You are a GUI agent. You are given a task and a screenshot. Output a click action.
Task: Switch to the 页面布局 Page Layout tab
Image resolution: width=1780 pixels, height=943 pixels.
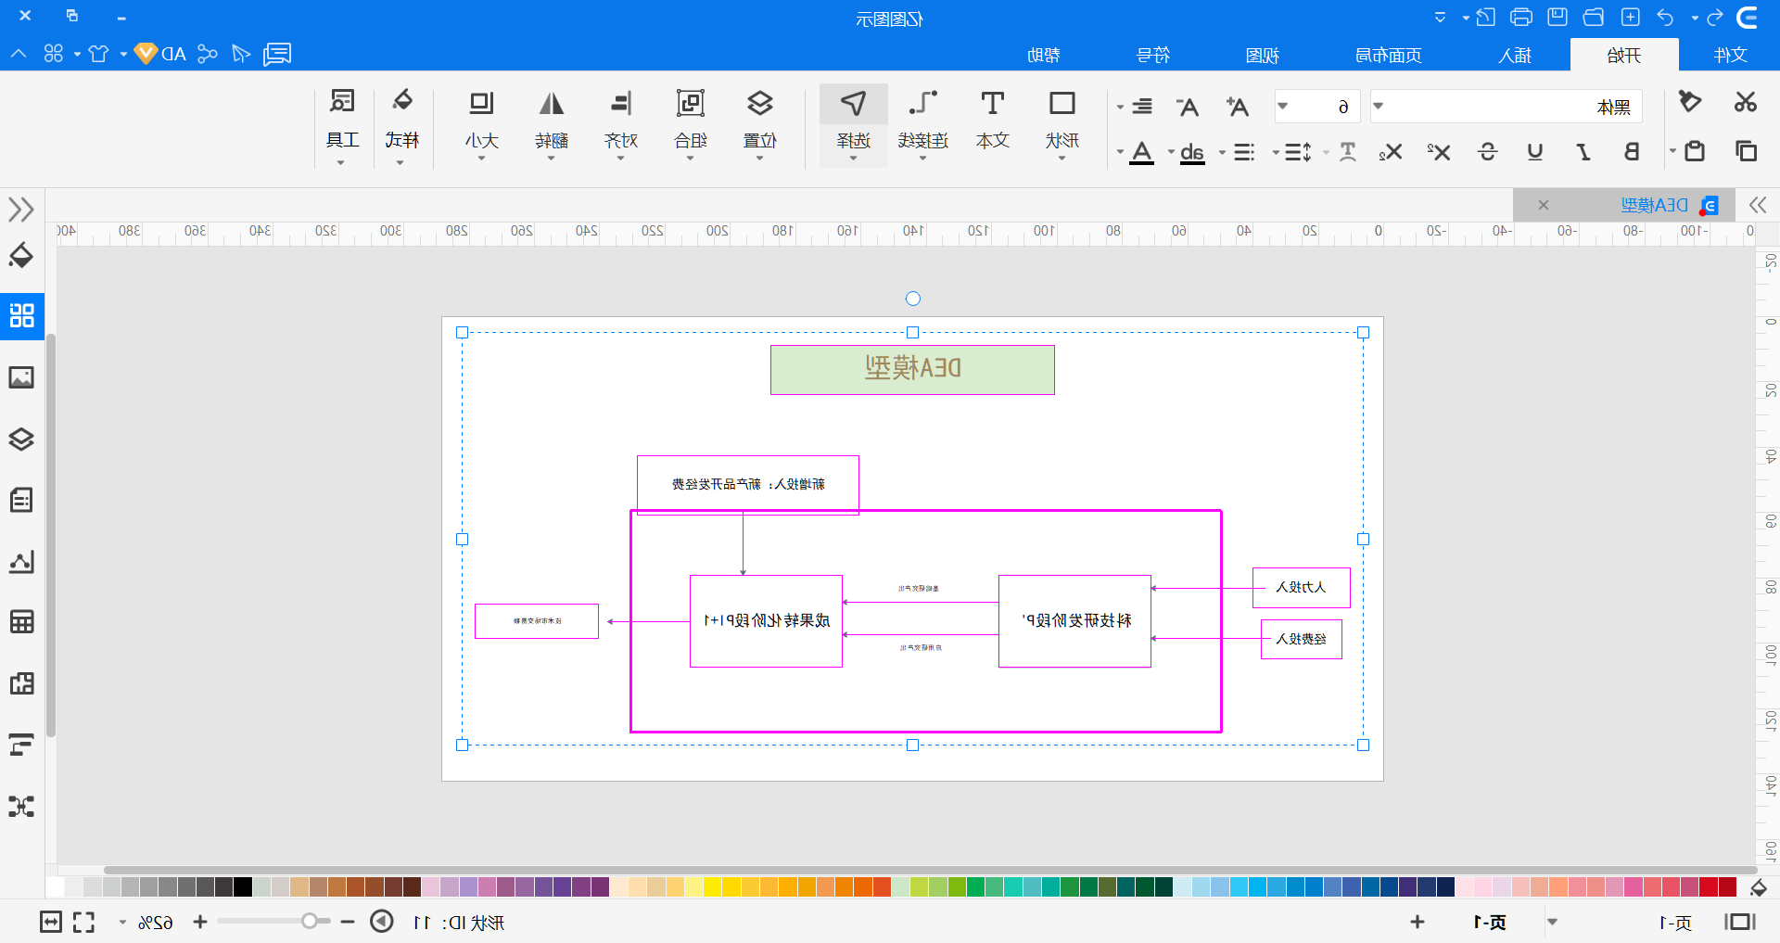coord(1388,55)
